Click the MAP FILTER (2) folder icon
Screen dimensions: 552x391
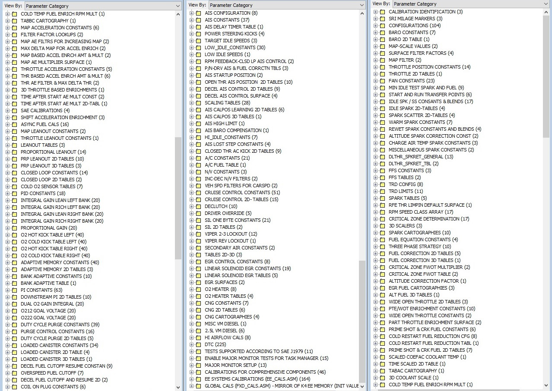(x=382, y=60)
